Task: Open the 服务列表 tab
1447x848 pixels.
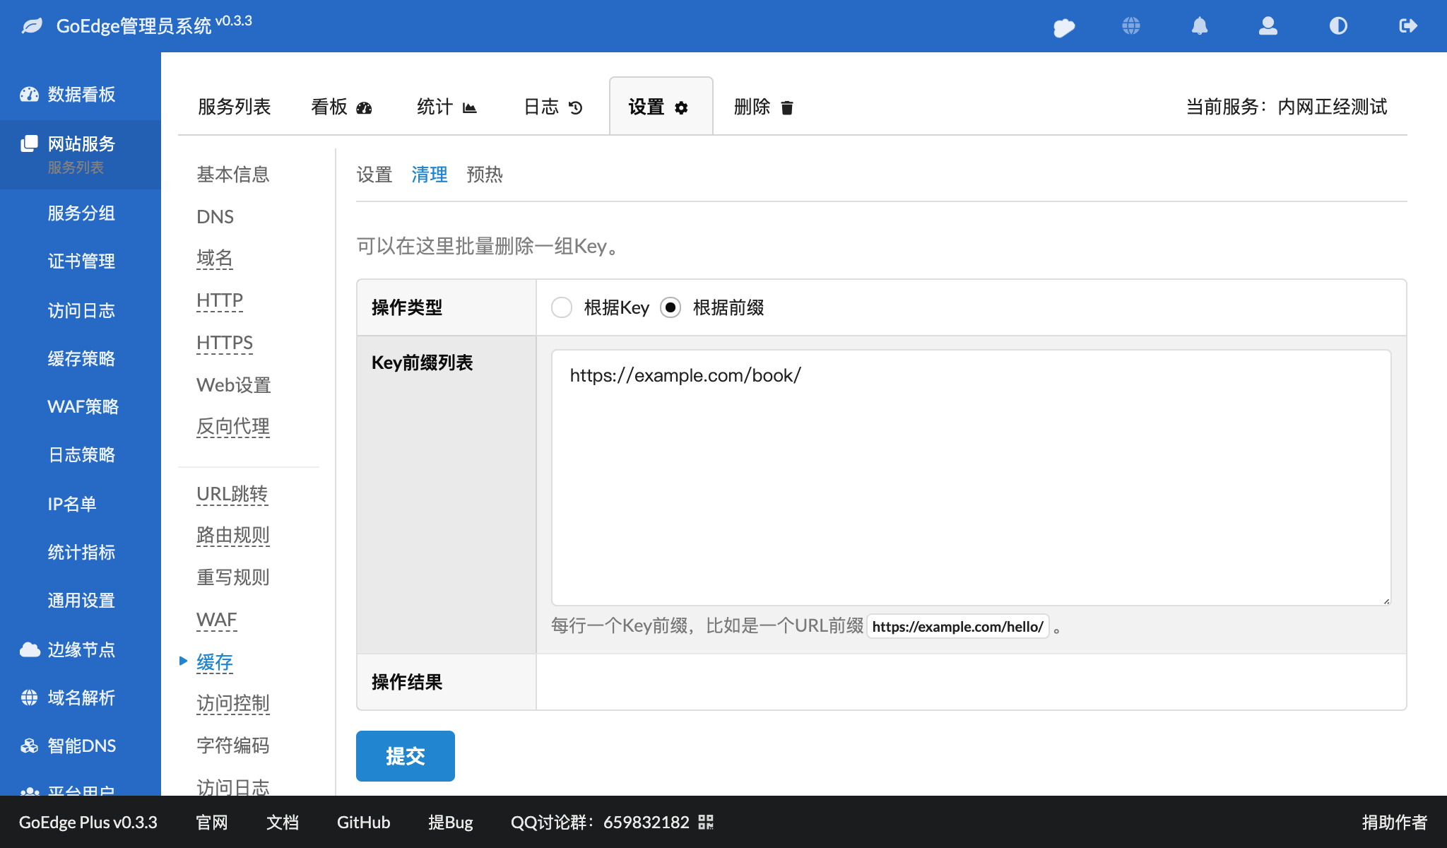Action: coord(235,107)
